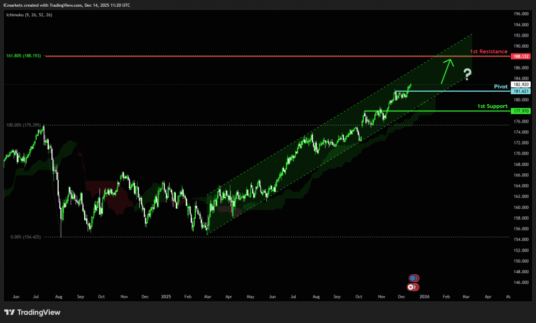Select the Ichimoku (9, 26, 52, 26) indicator label
536x323 pixels.
pyautogui.click(x=28, y=15)
